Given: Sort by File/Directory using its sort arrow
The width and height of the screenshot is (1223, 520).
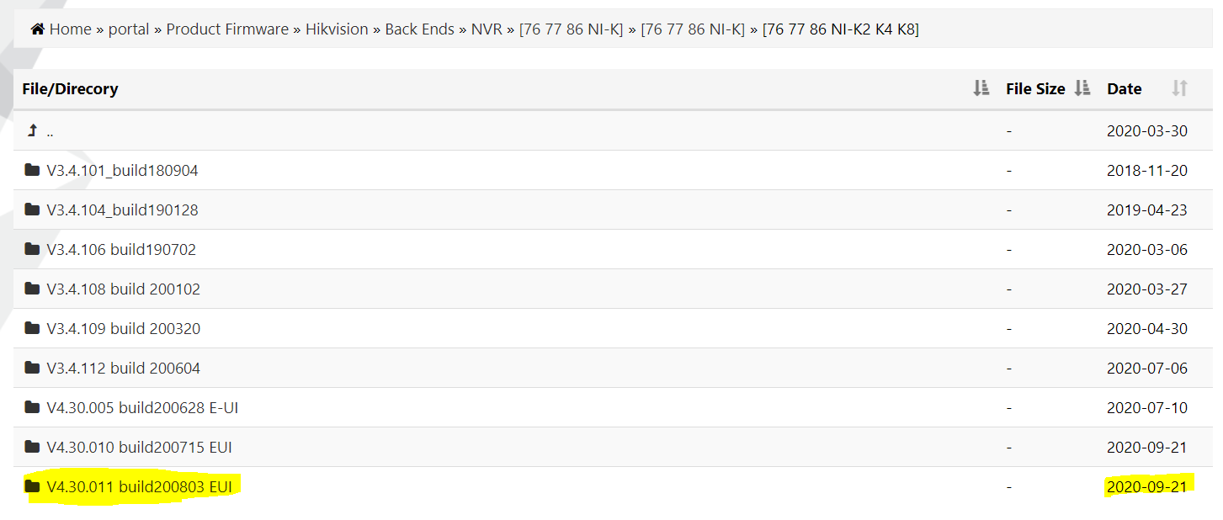Looking at the screenshot, I should pyautogui.click(x=981, y=88).
